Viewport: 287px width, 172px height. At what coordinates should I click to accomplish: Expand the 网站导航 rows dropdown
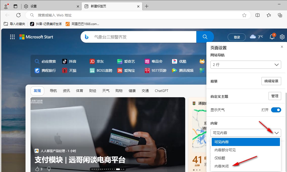coord(246,65)
